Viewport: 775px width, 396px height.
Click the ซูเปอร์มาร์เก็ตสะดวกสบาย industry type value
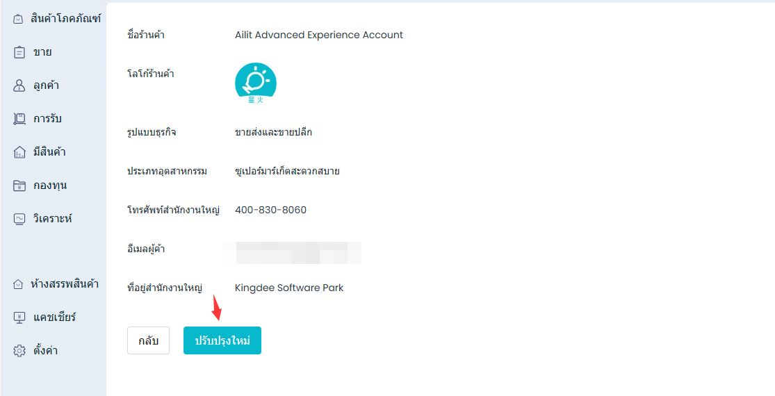(287, 171)
